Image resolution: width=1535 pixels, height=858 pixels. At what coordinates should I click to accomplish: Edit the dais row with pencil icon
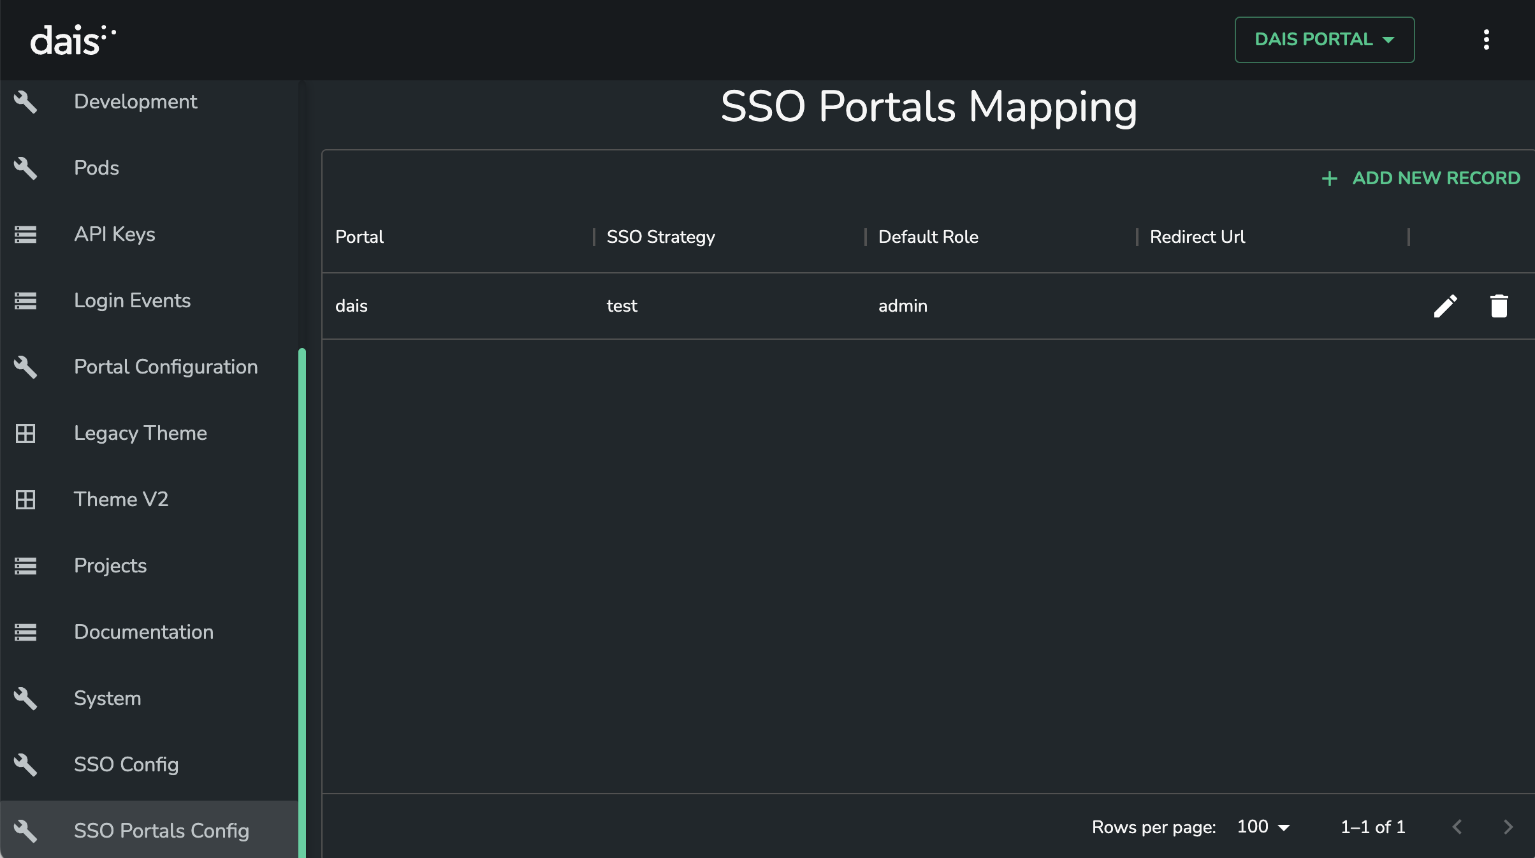(1445, 306)
